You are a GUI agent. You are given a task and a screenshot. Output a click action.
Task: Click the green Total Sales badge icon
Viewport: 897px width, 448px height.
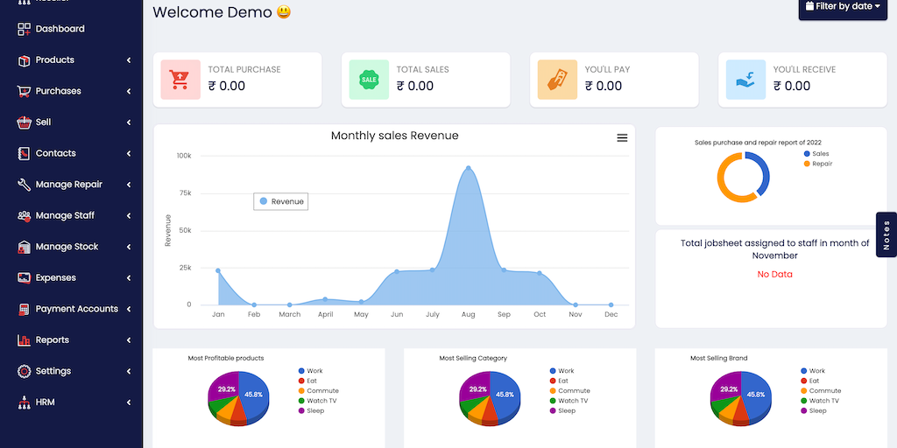point(369,80)
